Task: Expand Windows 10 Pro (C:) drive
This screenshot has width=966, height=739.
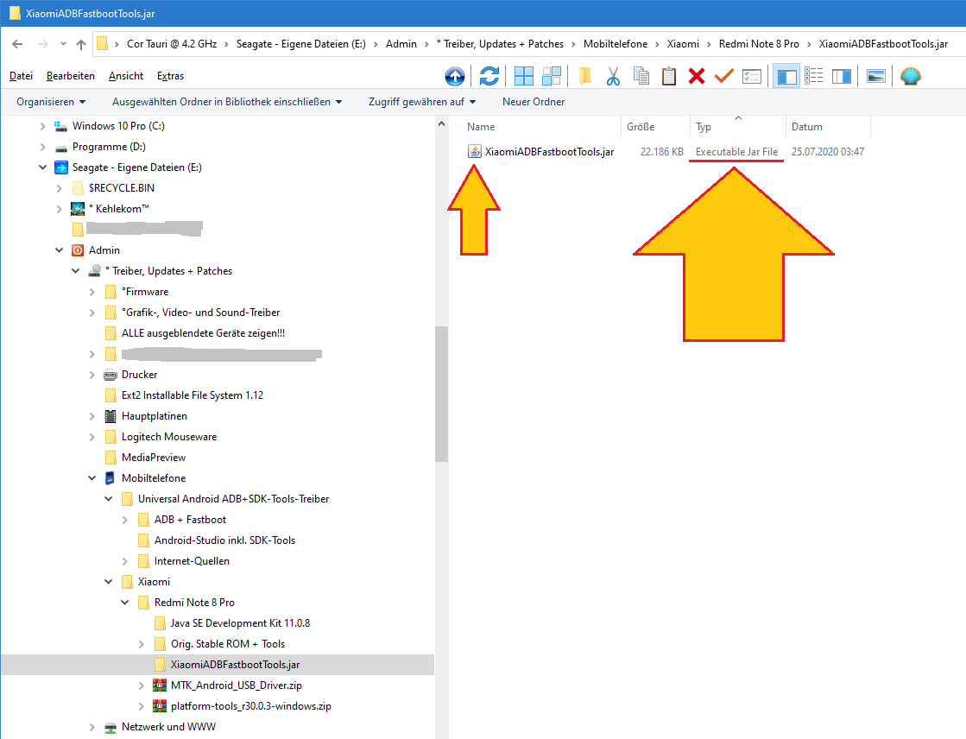Action: pyautogui.click(x=42, y=126)
